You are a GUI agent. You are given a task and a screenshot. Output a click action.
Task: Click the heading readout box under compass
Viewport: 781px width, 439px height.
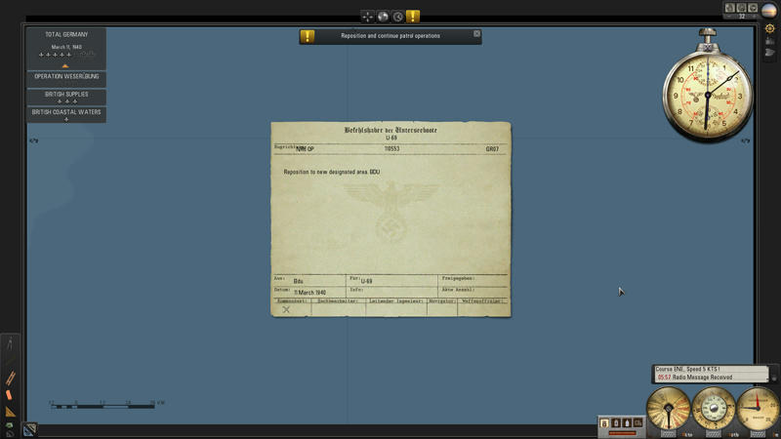point(714,435)
